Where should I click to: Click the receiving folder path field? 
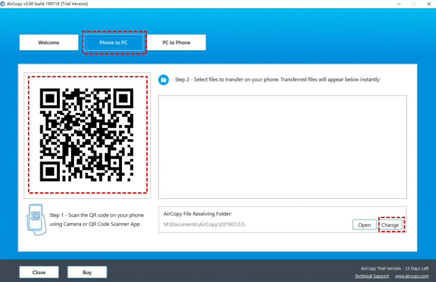click(204, 224)
